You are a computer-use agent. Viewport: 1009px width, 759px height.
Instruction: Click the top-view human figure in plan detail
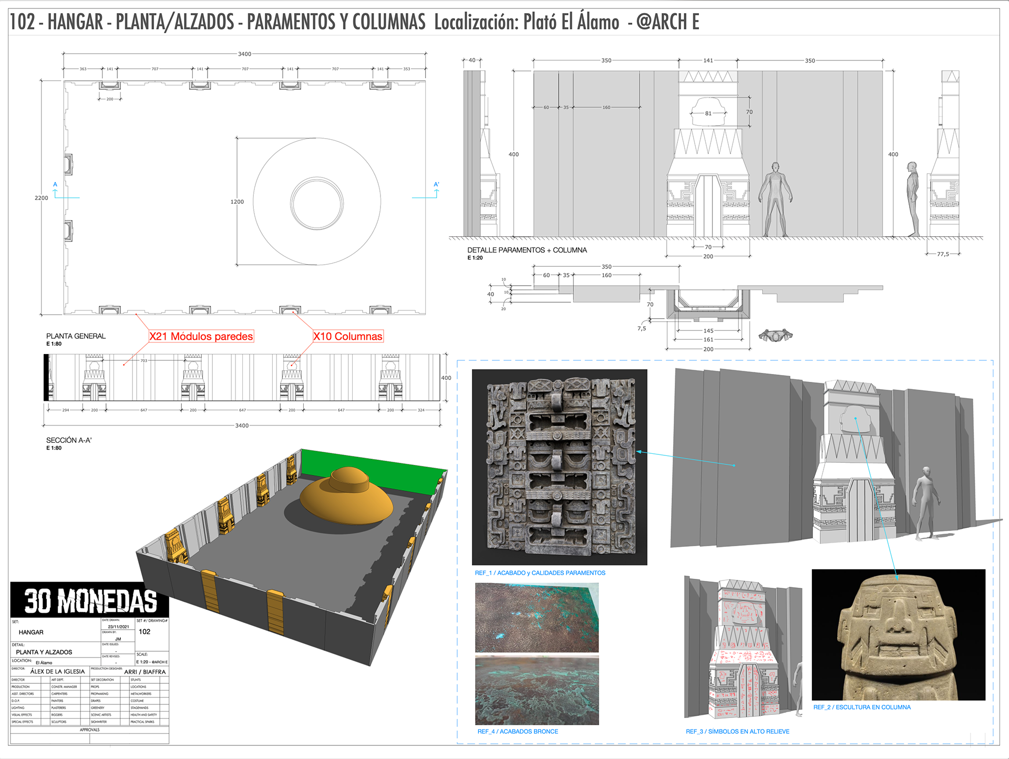click(x=775, y=335)
